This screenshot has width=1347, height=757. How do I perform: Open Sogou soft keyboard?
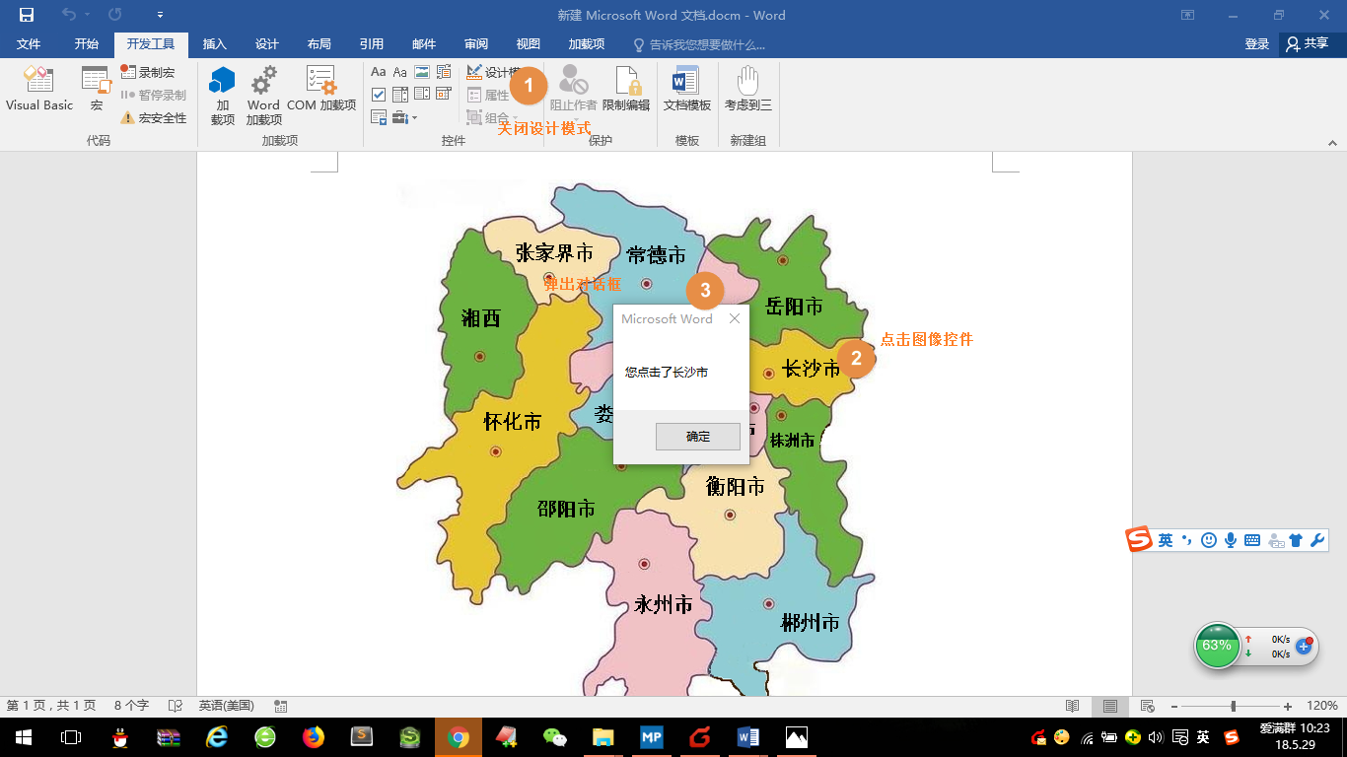point(1252,540)
